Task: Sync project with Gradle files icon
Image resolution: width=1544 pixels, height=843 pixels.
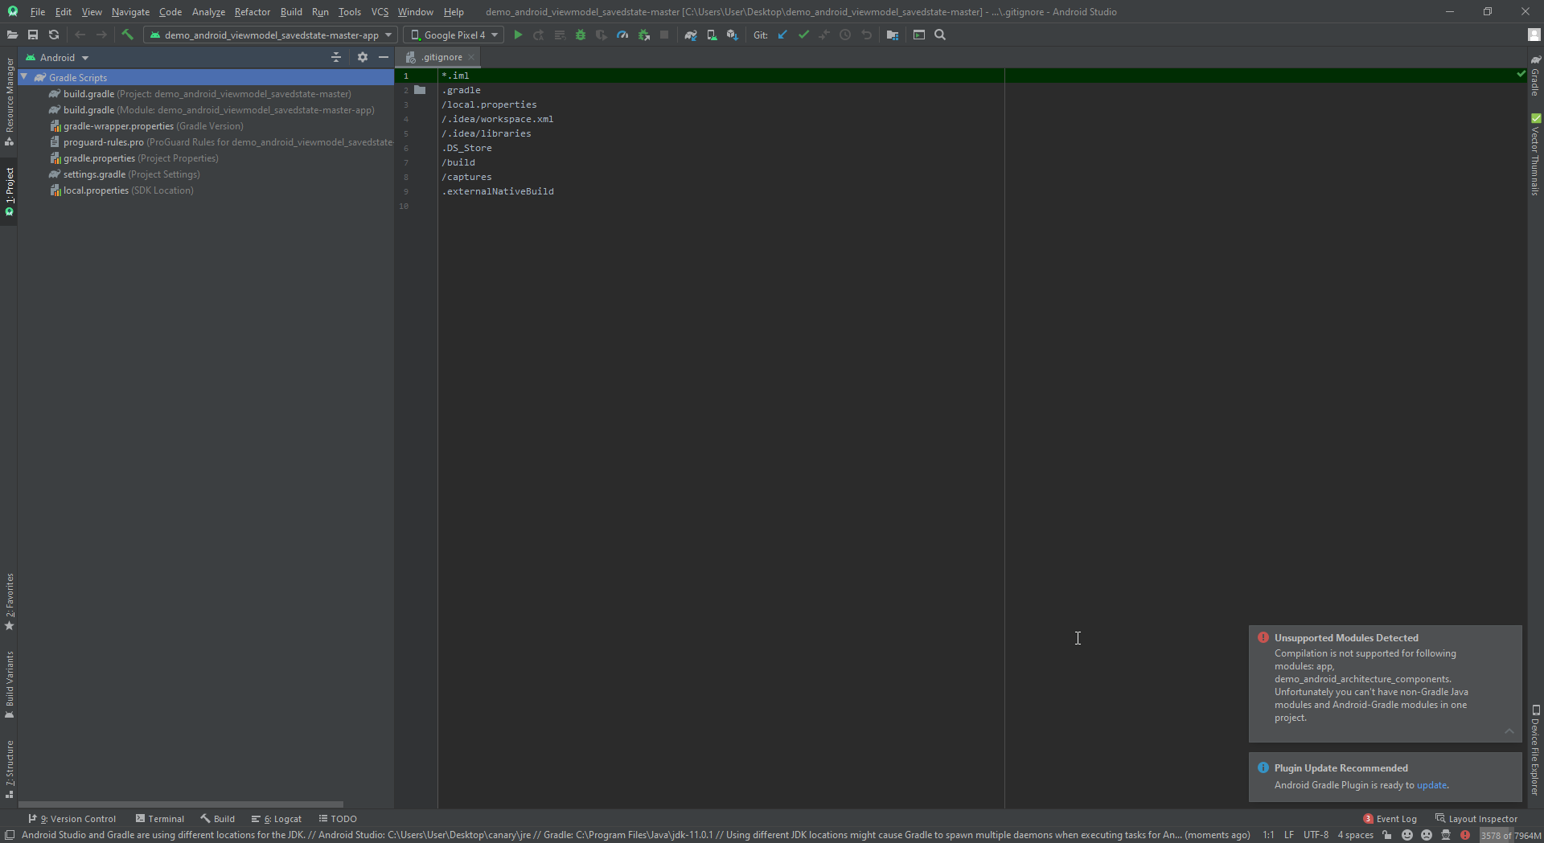Action: coord(690,35)
